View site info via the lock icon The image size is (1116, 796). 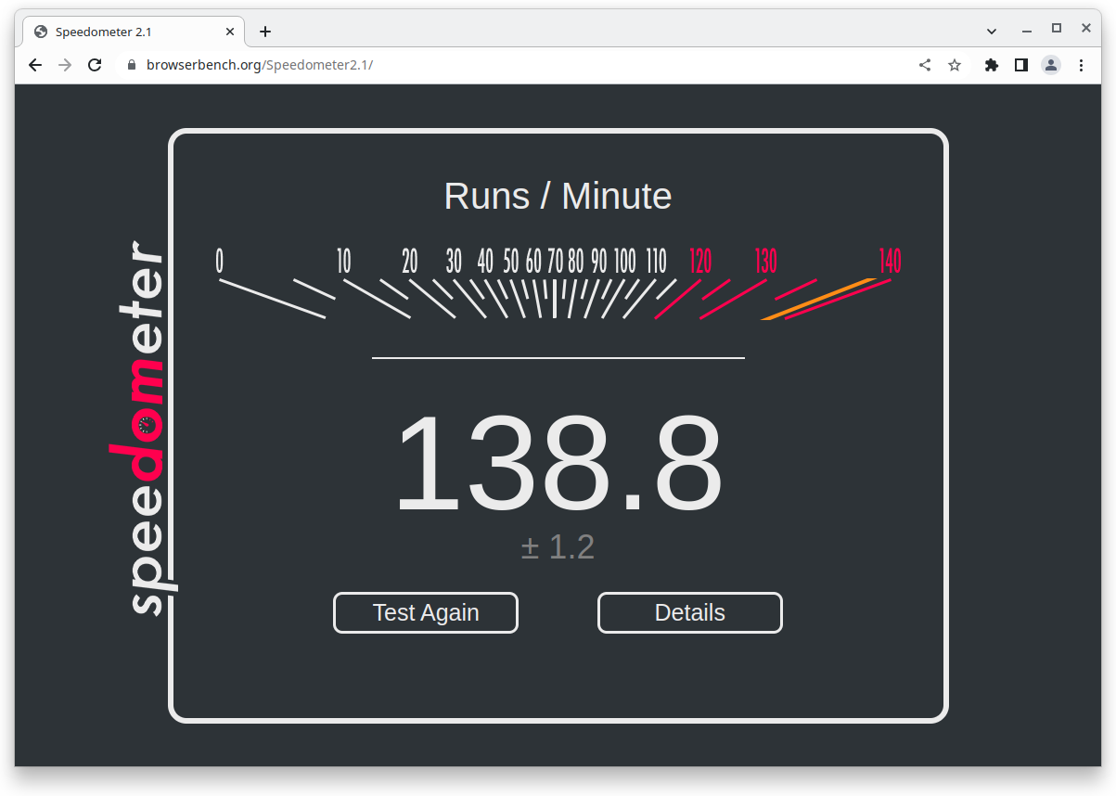[131, 65]
